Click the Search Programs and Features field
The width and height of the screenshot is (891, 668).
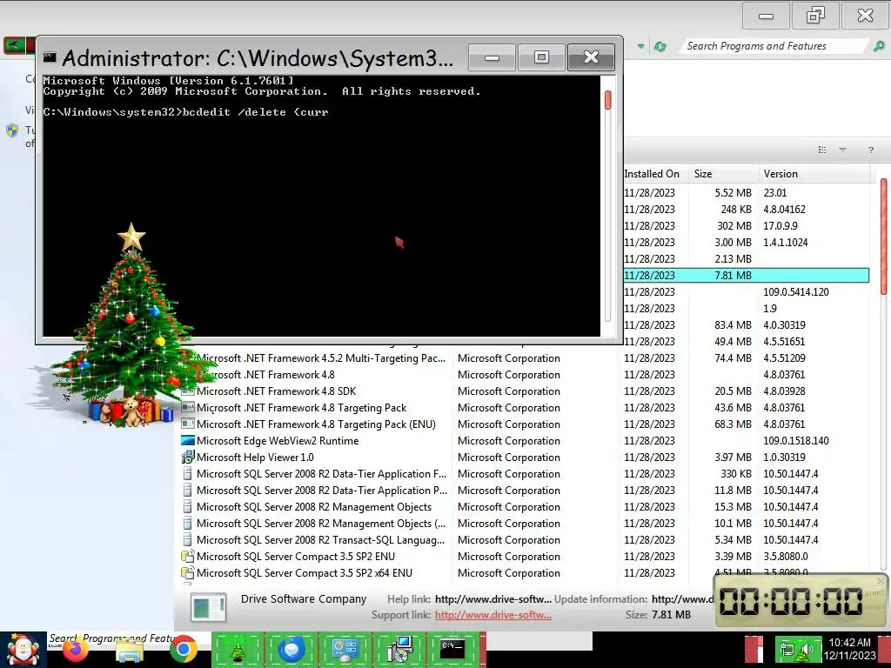coord(775,46)
